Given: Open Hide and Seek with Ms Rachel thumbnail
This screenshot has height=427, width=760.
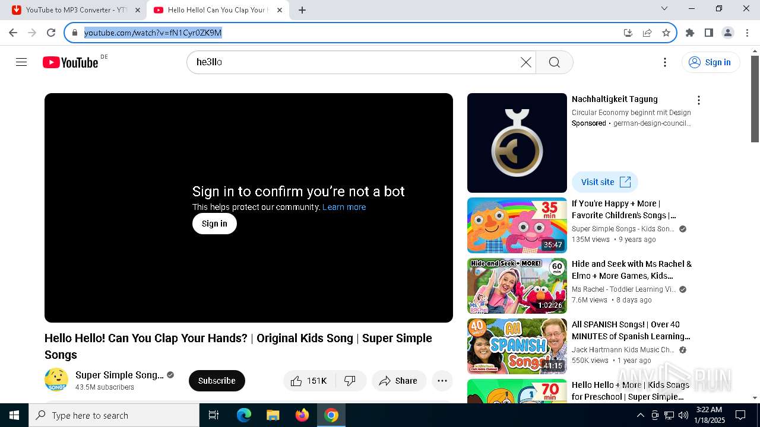Looking at the screenshot, I should tap(517, 286).
